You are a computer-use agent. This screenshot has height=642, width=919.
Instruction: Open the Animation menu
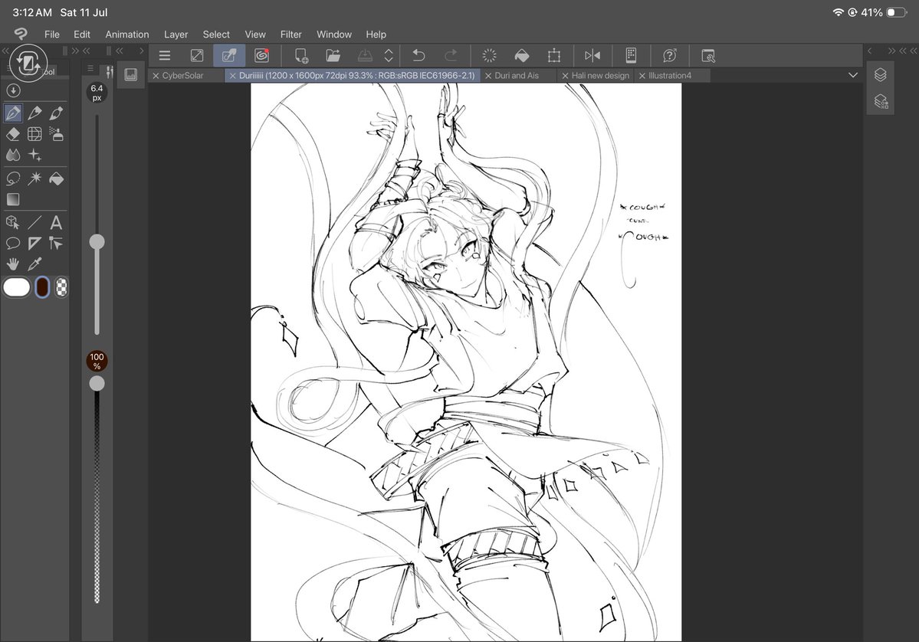pos(127,34)
